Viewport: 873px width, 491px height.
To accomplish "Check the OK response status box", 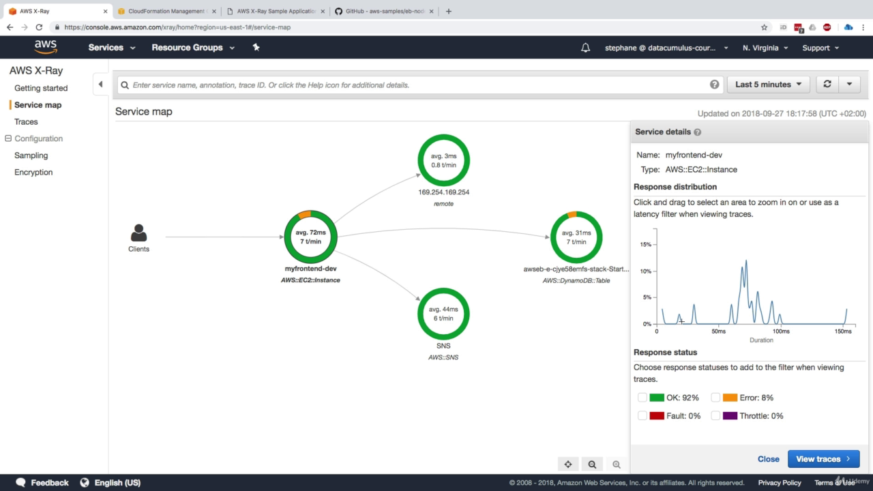I will coord(642,398).
